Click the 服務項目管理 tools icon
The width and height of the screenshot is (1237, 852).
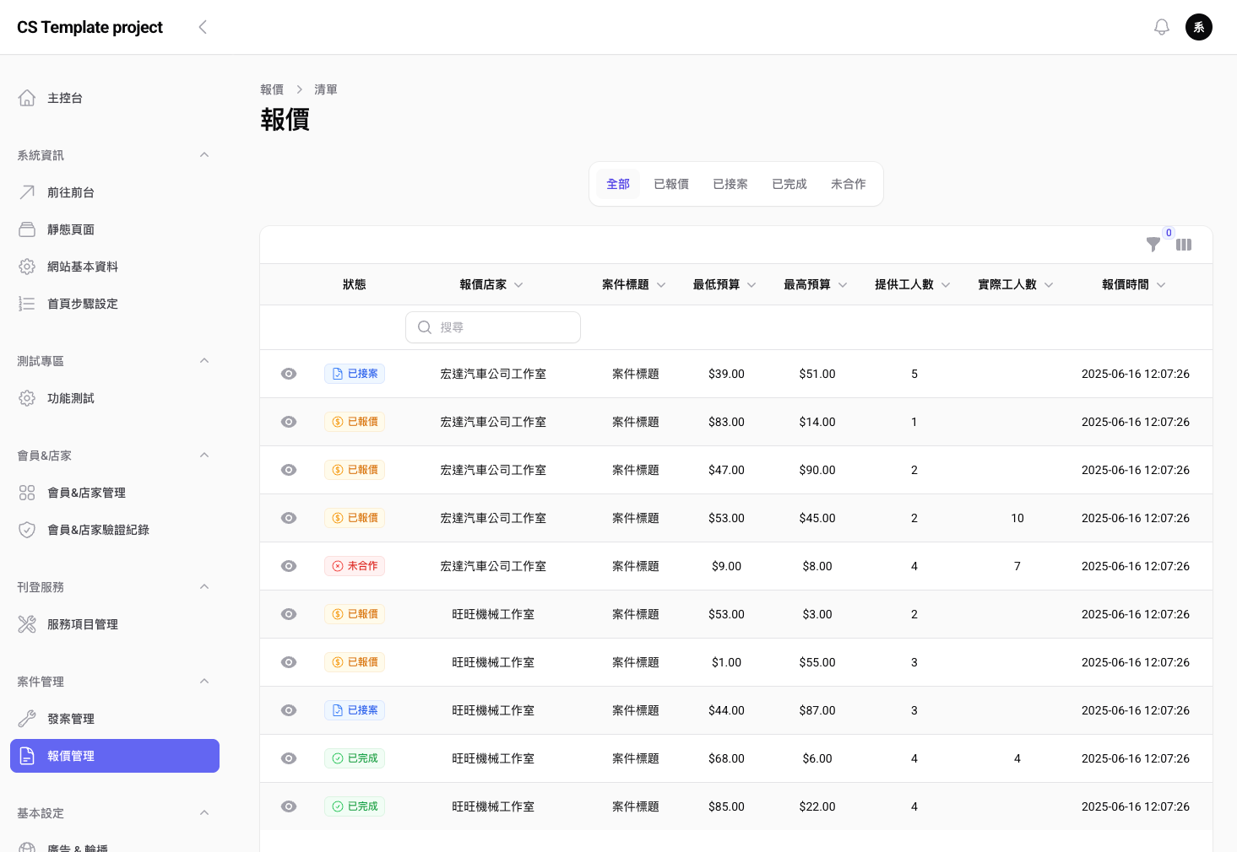pyautogui.click(x=26, y=624)
